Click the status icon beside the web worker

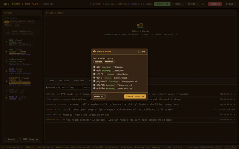coord(6,52)
